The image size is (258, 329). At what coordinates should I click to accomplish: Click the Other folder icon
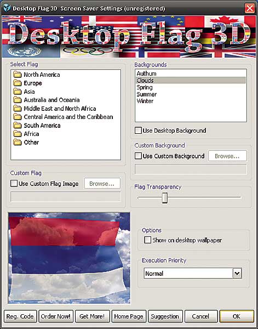tap(17, 142)
